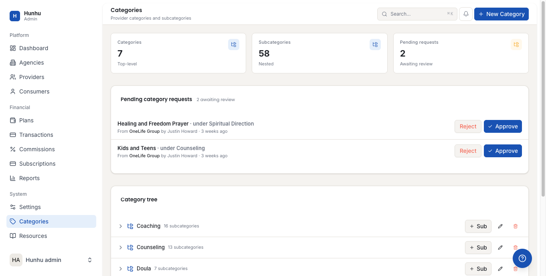Expand the Doula category row
This screenshot has height=276, width=546.
coord(120,269)
